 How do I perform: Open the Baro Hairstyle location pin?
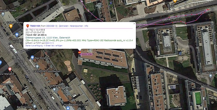pos(34,106)
